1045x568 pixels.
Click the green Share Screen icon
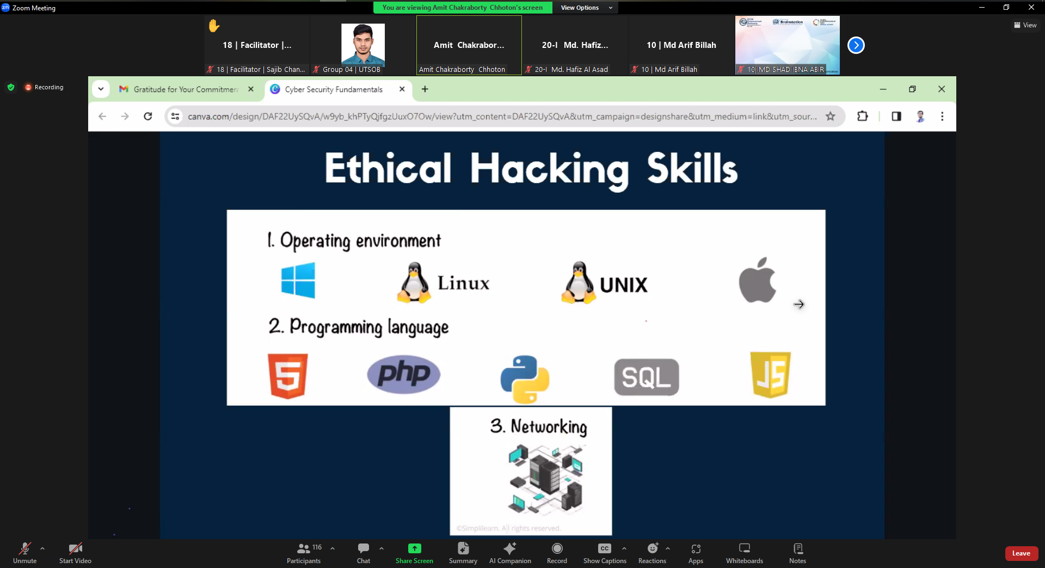414,548
